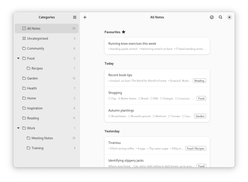Close the Notes window
The height and width of the screenshot is (182, 248).
point(229,17)
